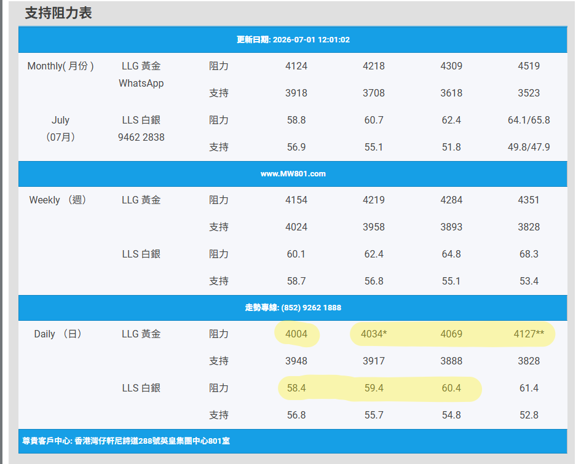Select daily gold resistance 4127**
The width and height of the screenshot is (581, 464).
pos(529,334)
